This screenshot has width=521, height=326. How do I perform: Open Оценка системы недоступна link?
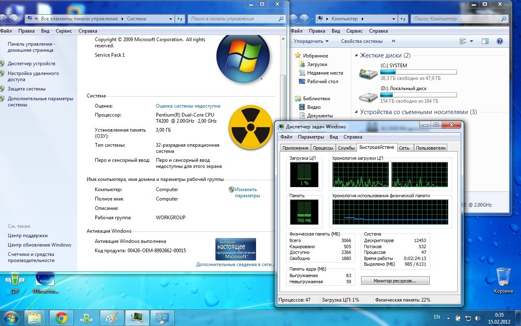click(x=188, y=106)
